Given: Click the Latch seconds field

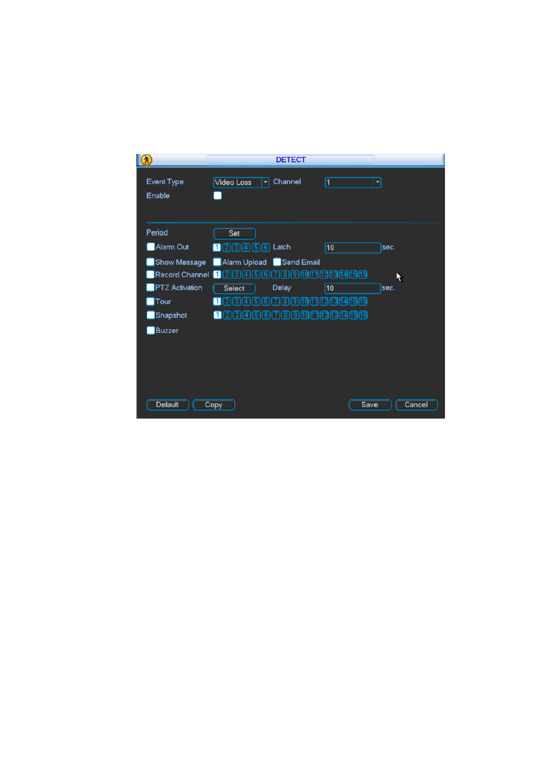Looking at the screenshot, I should (x=352, y=247).
